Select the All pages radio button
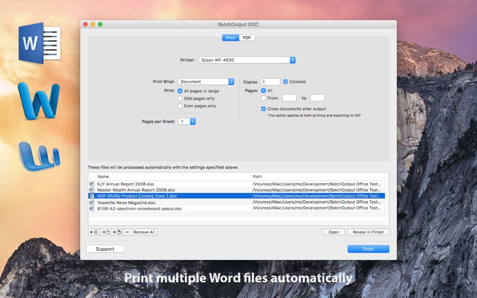Viewport: 477px width, 298px height. (x=264, y=90)
